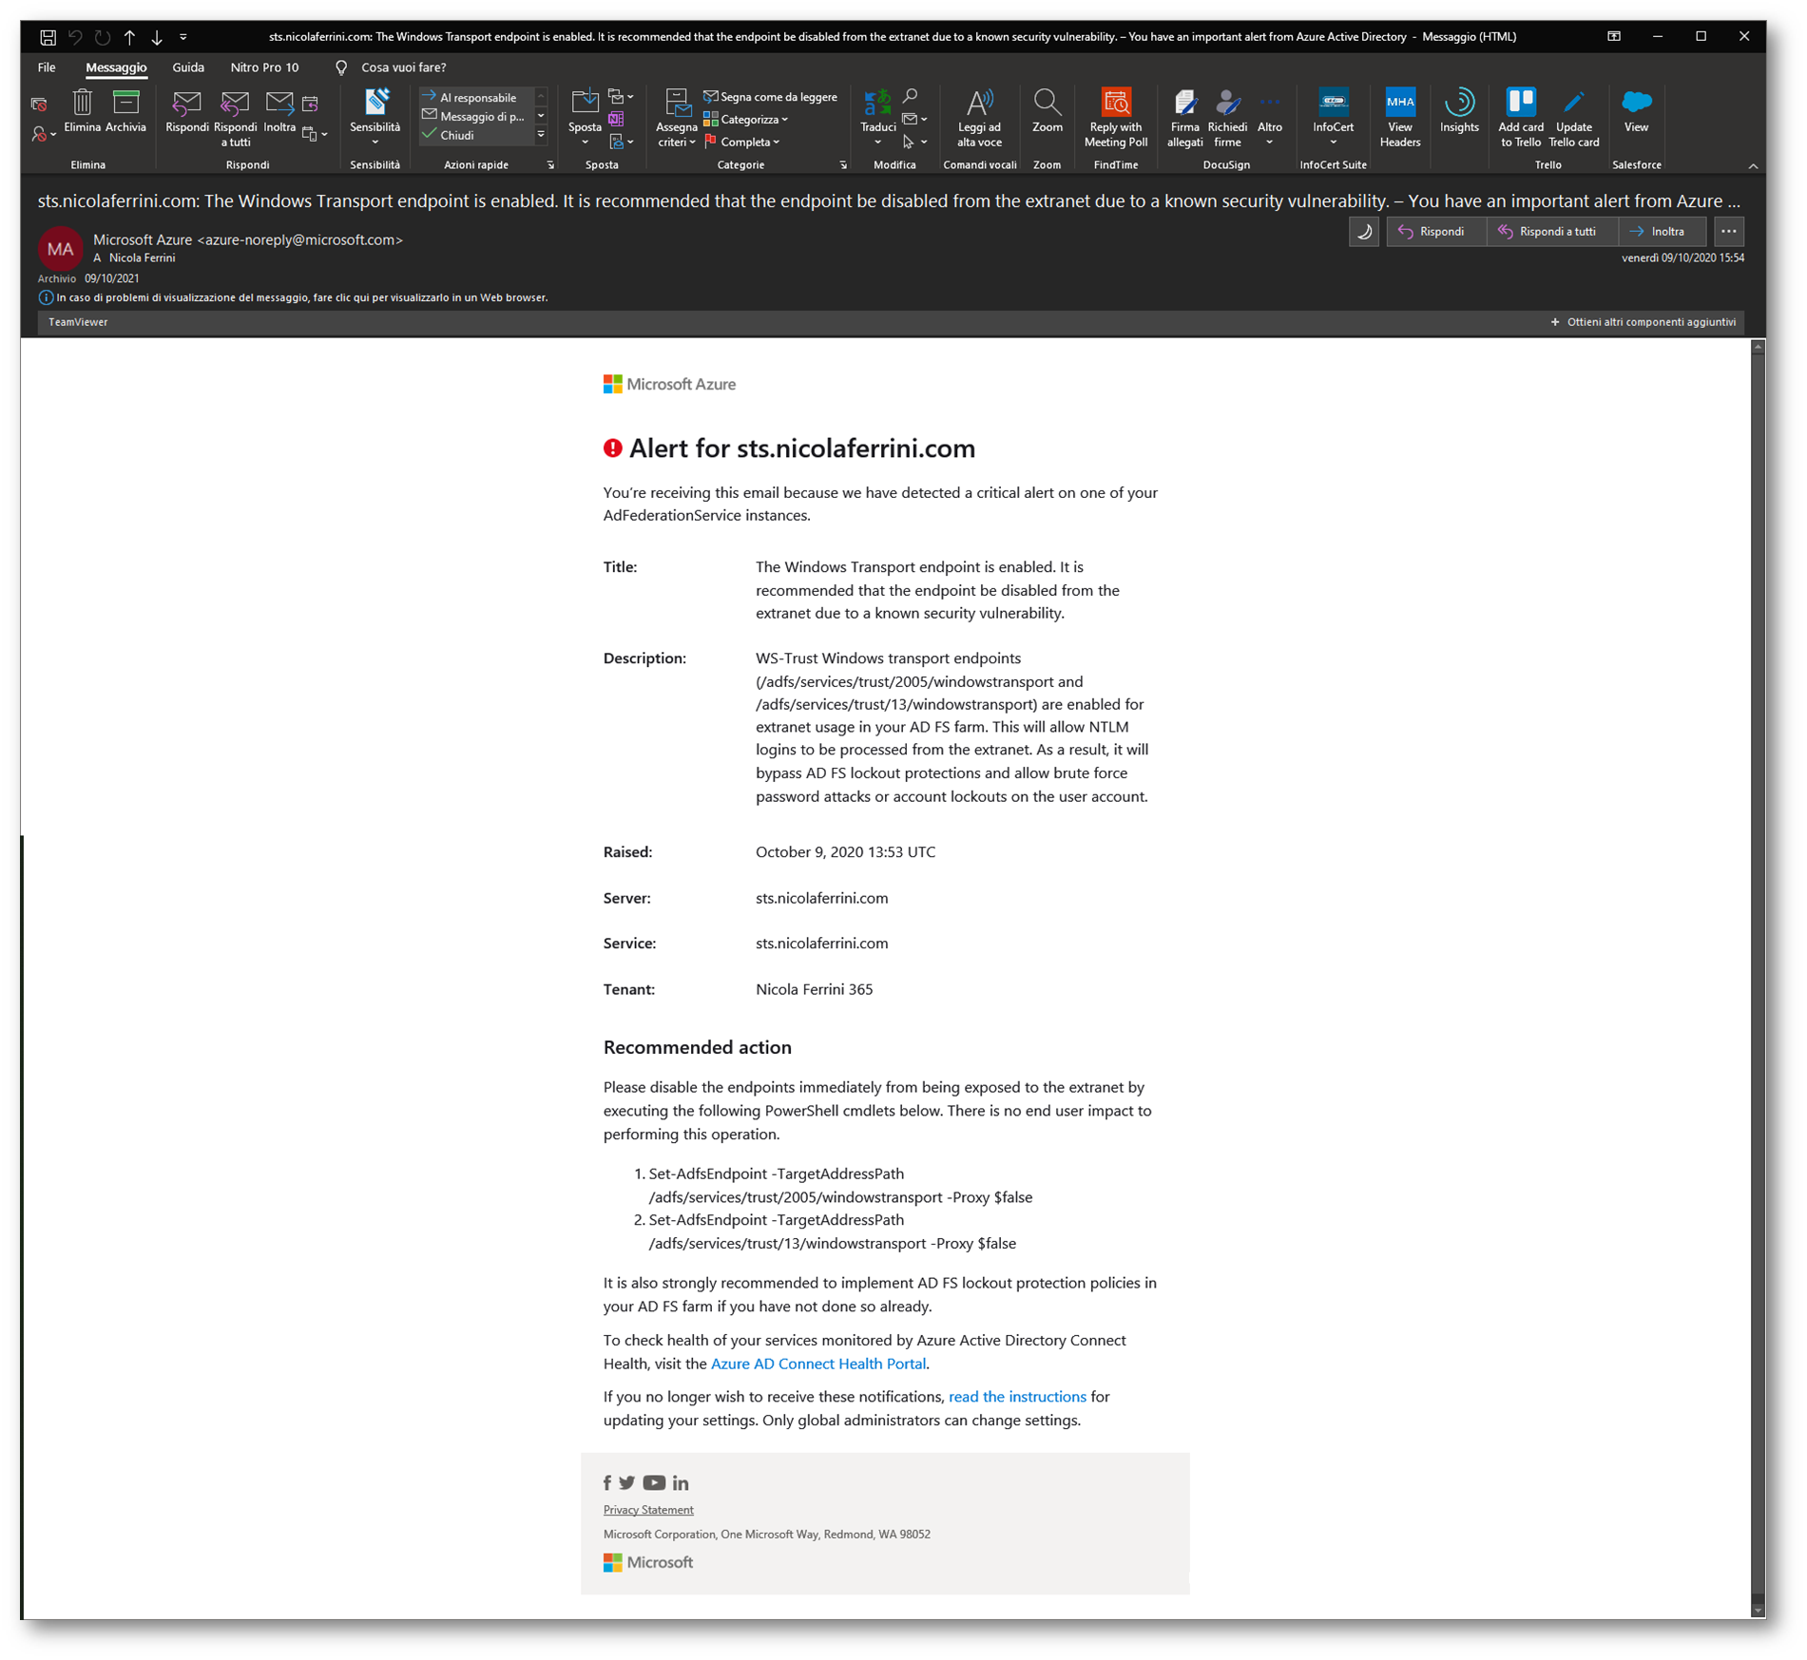The image size is (1807, 1660).
Task: Choose Al responsabile quick action
Action: 476,97
